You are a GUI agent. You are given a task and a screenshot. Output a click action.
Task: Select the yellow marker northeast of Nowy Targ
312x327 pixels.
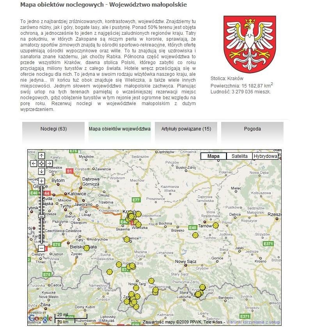coord(151,281)
